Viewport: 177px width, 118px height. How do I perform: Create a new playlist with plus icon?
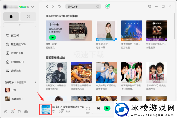35,82
